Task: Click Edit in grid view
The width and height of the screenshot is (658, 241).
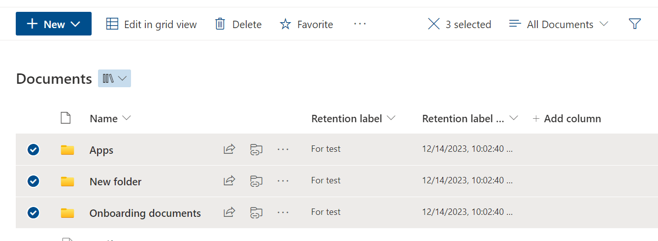Action: pos(152,24)
